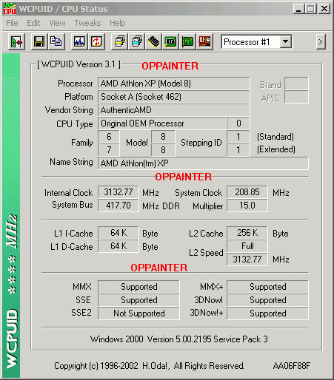
Task: Click the cyan stacked windows icon
Action: (137, 41)
